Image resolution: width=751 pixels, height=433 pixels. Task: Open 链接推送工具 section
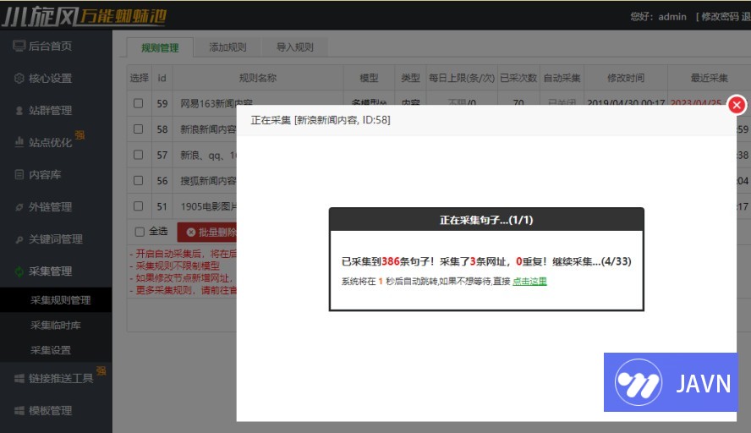tap(60, 378)
